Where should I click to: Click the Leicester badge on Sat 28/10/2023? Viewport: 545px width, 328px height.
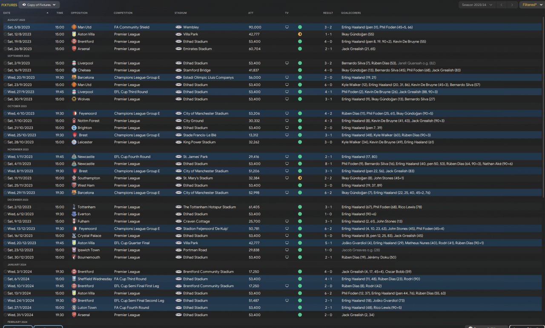74,142
